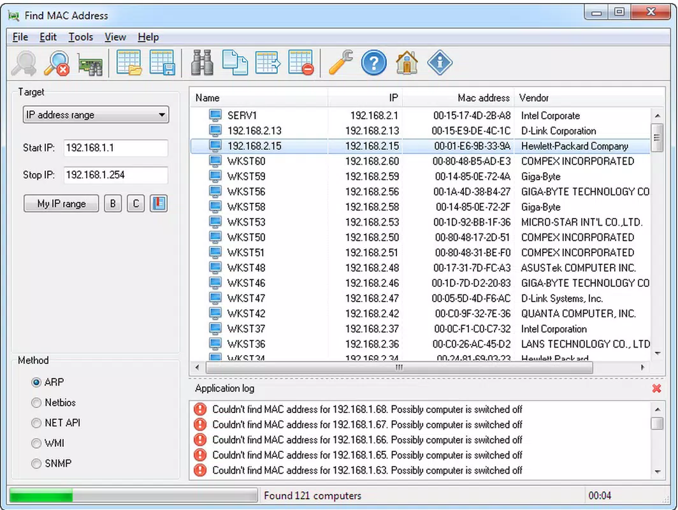The image size is (678, 510).
Task: Open the Tools menu
Action: [x=81, y=37]
